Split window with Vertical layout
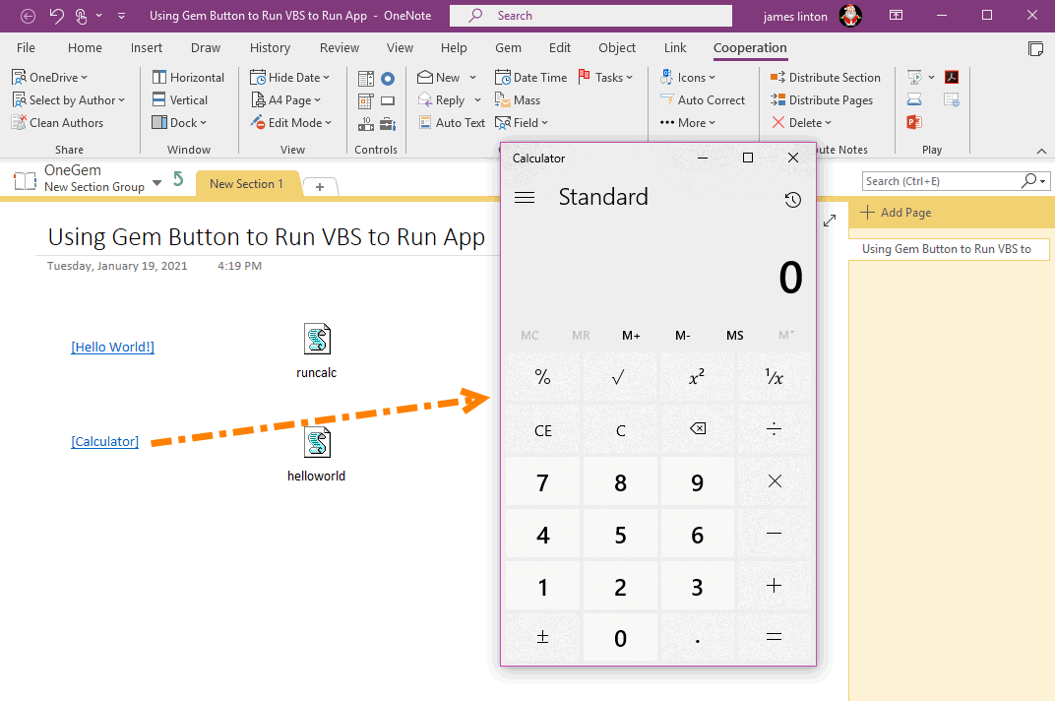This screenshot has height=701, width=1055. click(180, 99)
